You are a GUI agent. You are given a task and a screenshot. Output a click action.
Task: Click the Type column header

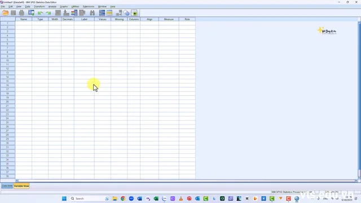pos(40,19)
